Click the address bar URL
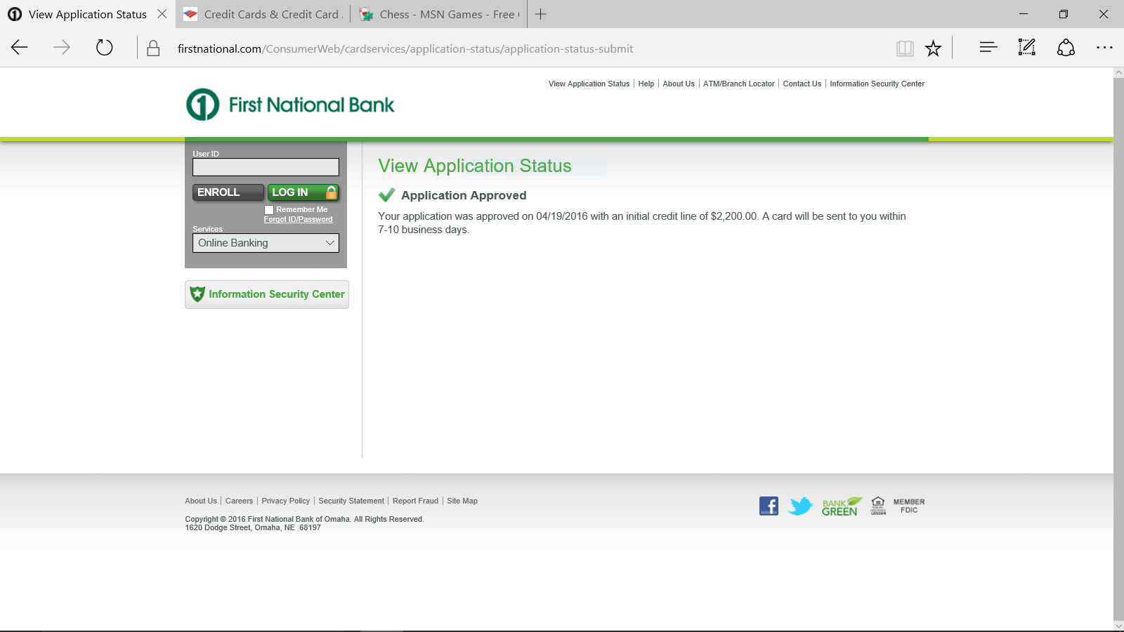This screenshot has height=632, width=1124. coord(405,48)
